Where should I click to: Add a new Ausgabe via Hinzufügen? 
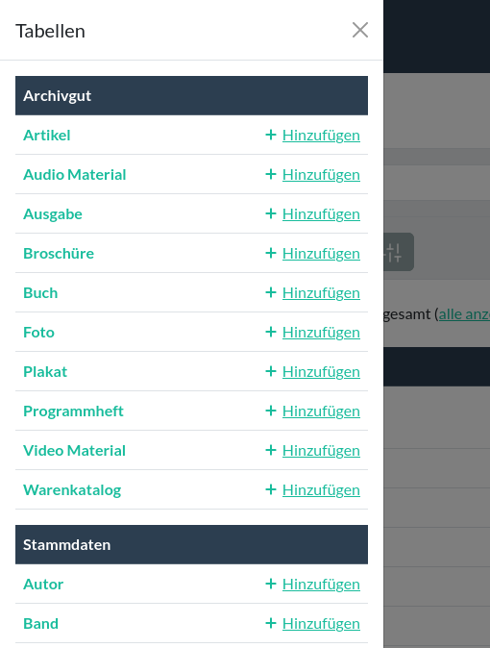pos(321,214)
